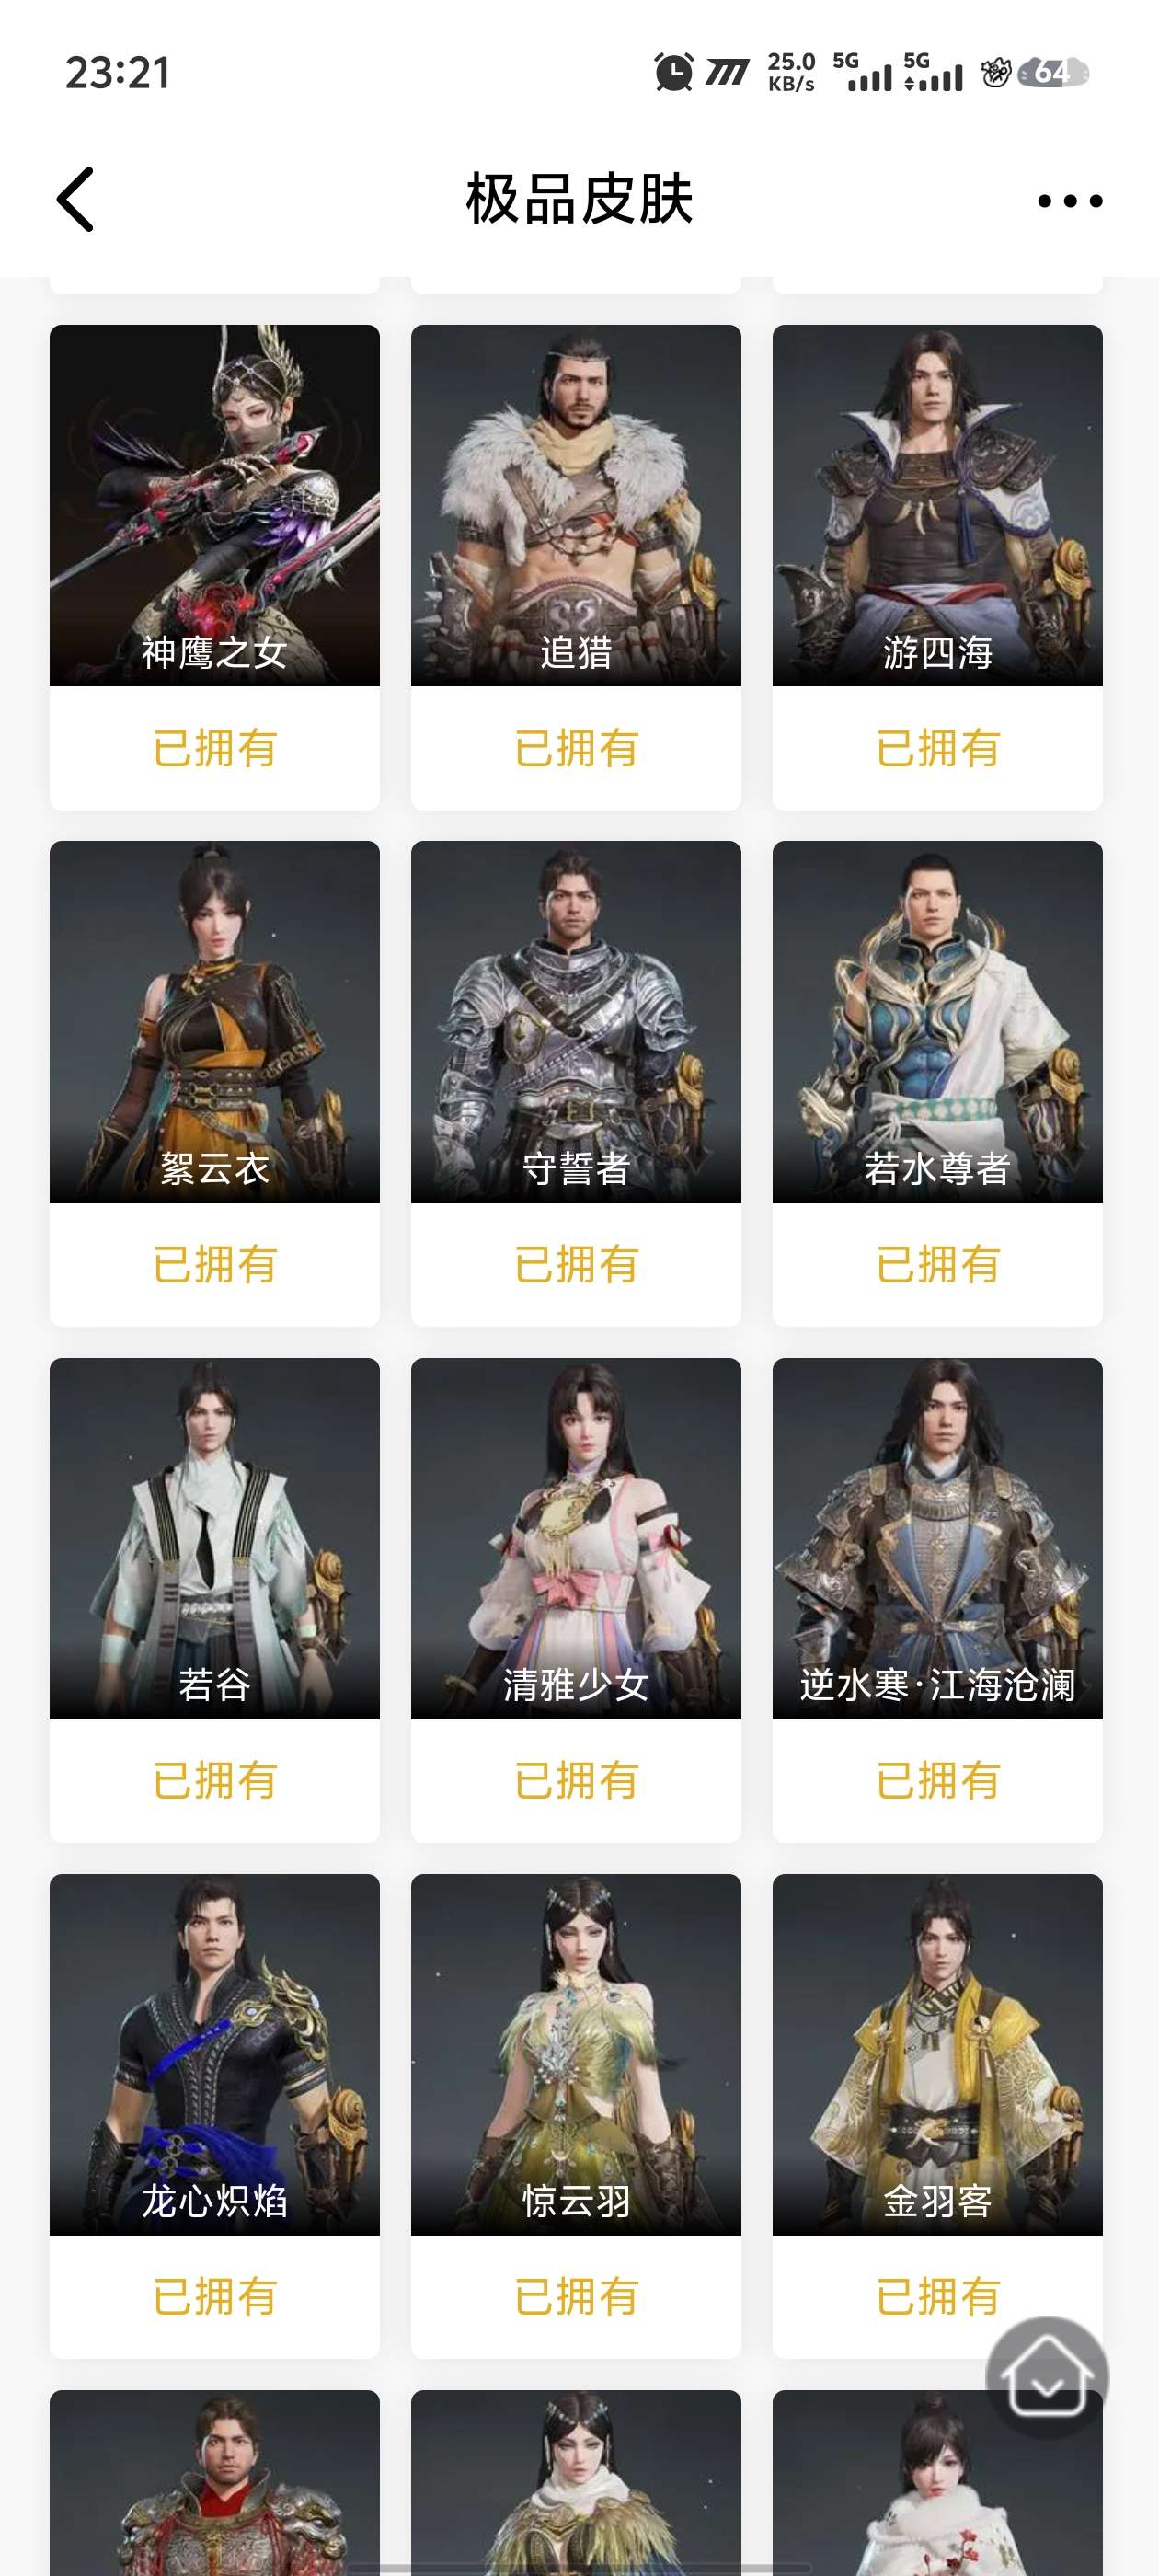Tap the 极品皮肤 page title
This screenshot has width=1159, height=2576.
(579, 199)
